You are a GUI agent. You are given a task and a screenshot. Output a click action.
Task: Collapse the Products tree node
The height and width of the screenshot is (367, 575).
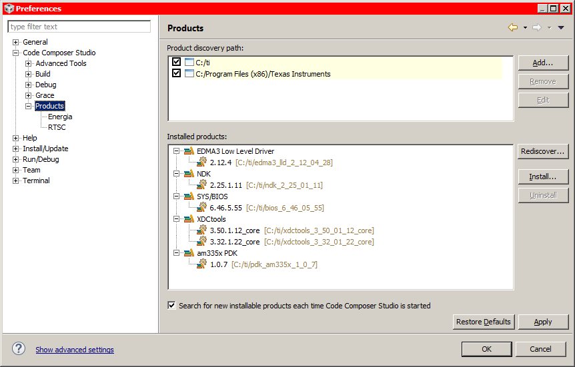pos(28,106)
